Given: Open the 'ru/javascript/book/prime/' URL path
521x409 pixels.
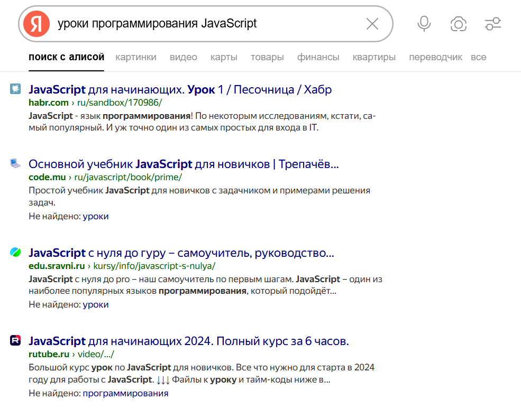Looking at the screenshot, I should 128,177.
